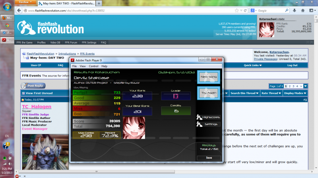Open a new browser tab
Image resolution: width=318 pixels, height=178 pixels.
(99, 3)
